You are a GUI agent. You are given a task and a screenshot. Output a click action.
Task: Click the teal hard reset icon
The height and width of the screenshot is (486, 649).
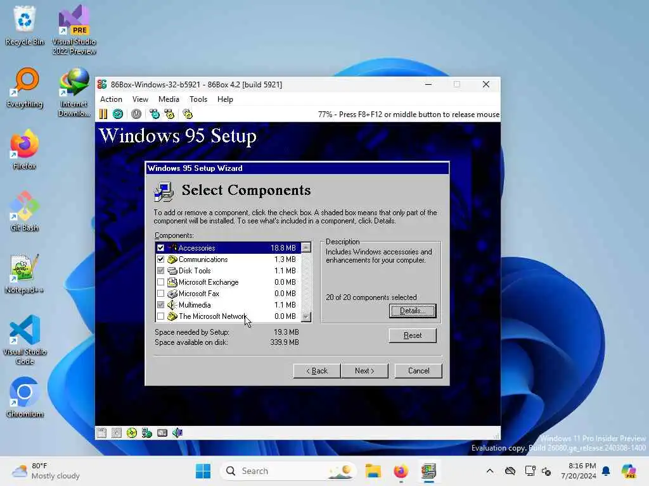coord(118,114)
